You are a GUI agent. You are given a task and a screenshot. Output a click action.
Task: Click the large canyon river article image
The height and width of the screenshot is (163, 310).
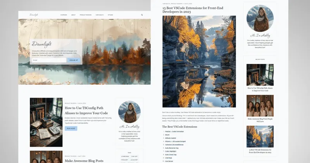click(x=199, y=62)
